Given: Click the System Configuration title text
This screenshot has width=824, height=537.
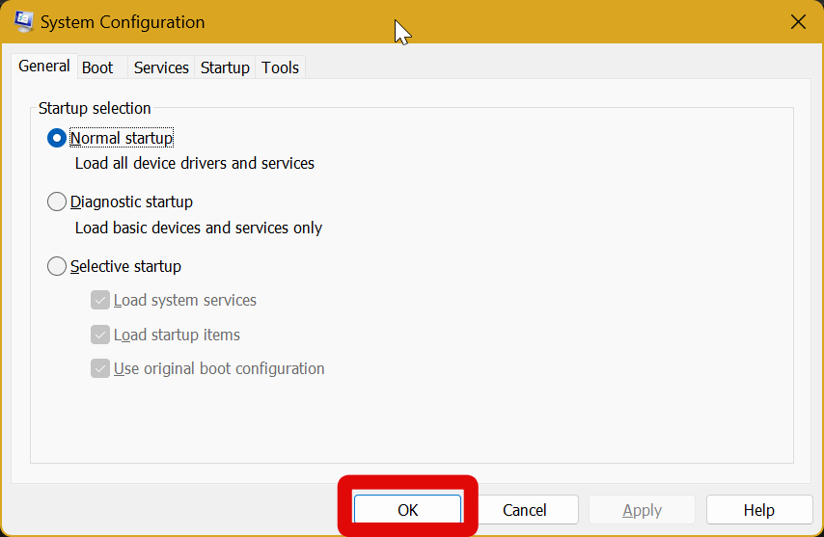Looking at the screenshot, I should (123, 22).
